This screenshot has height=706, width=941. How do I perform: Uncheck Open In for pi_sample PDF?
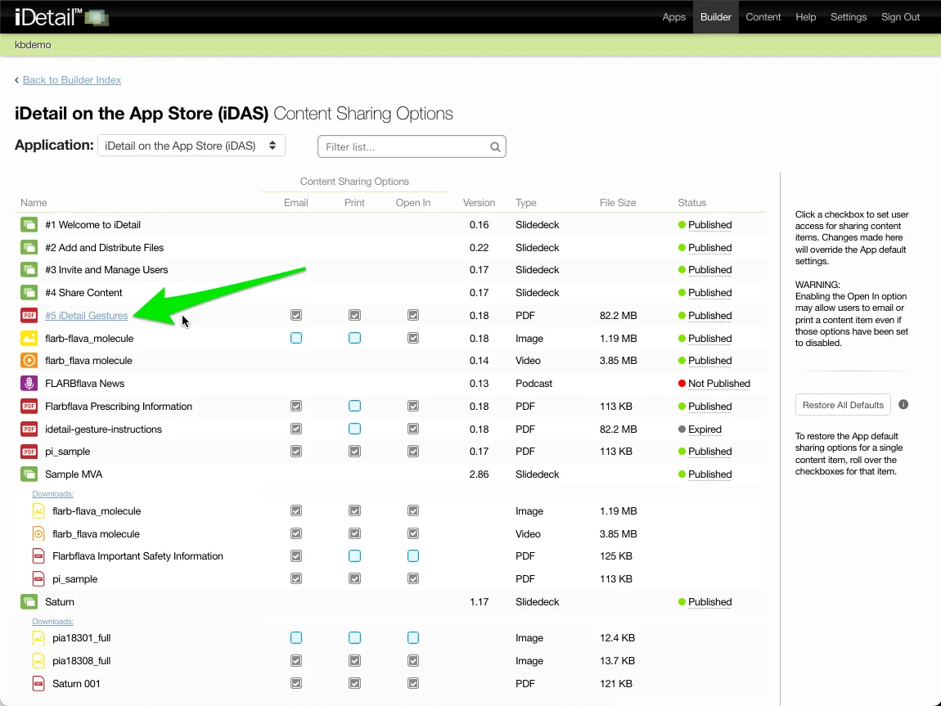413,452
